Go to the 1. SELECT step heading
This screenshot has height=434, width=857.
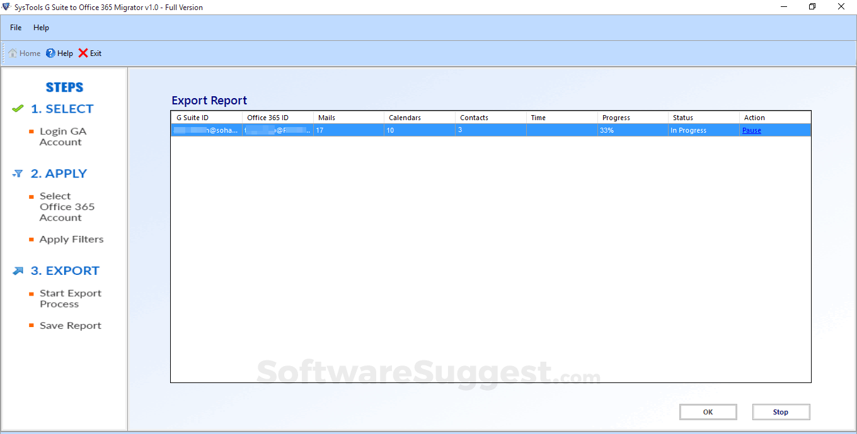pos(62,109)
